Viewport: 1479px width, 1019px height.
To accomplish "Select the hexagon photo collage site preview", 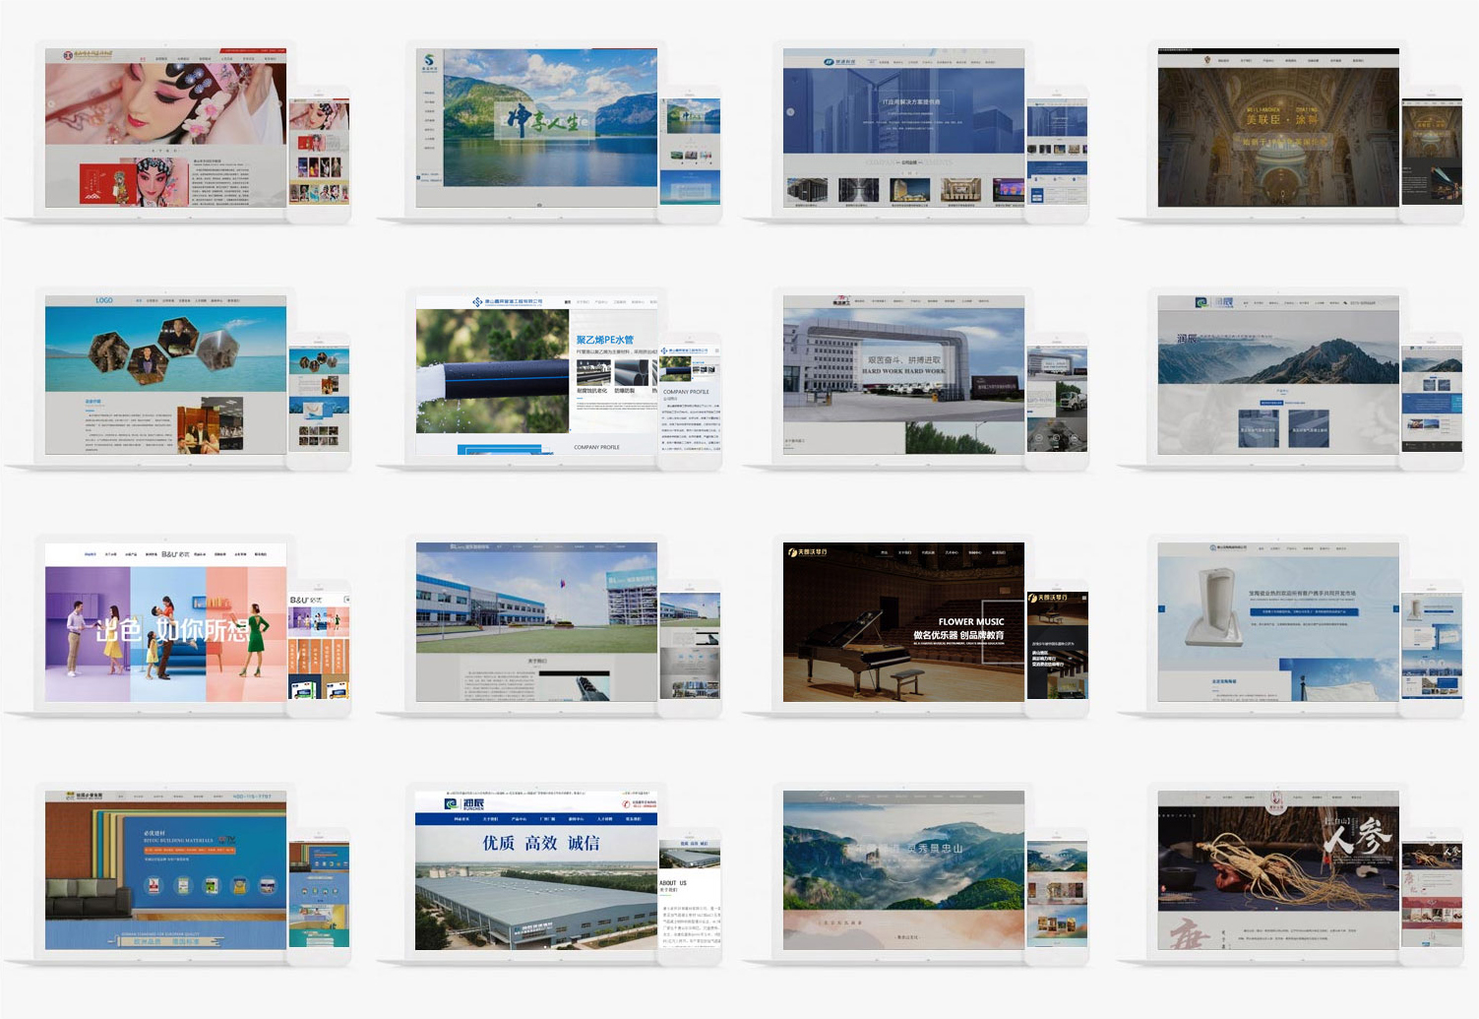I will [x=165, y=375].
